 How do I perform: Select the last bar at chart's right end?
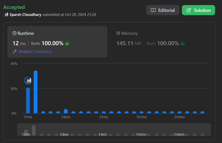202,112
